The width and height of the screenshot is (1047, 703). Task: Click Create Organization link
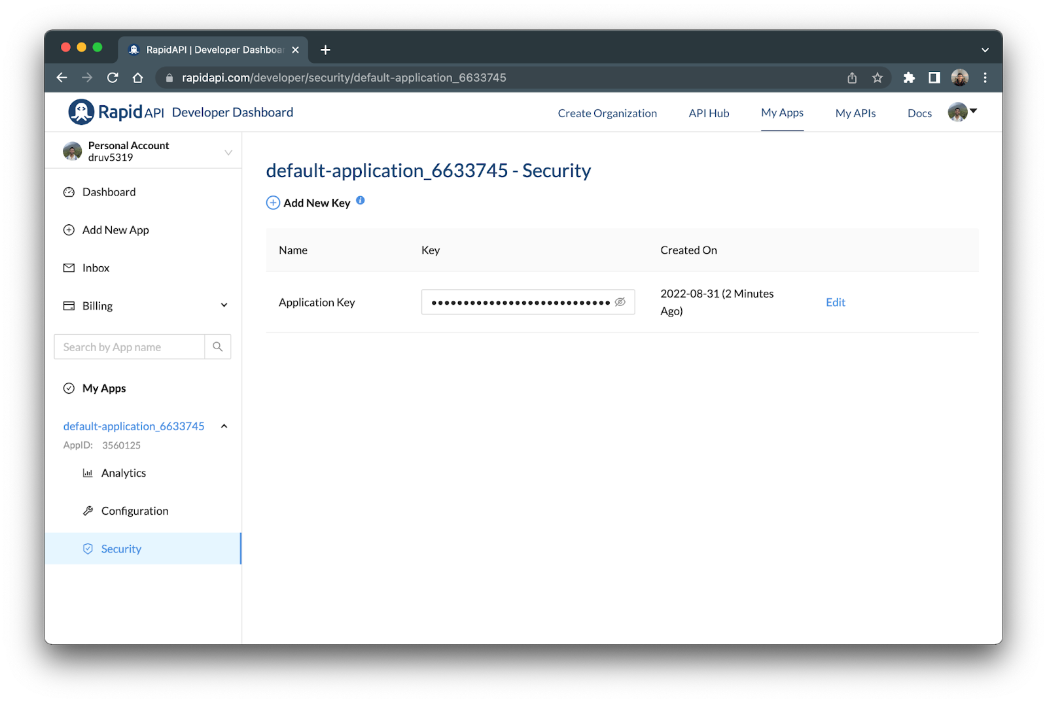pos(607,113)
